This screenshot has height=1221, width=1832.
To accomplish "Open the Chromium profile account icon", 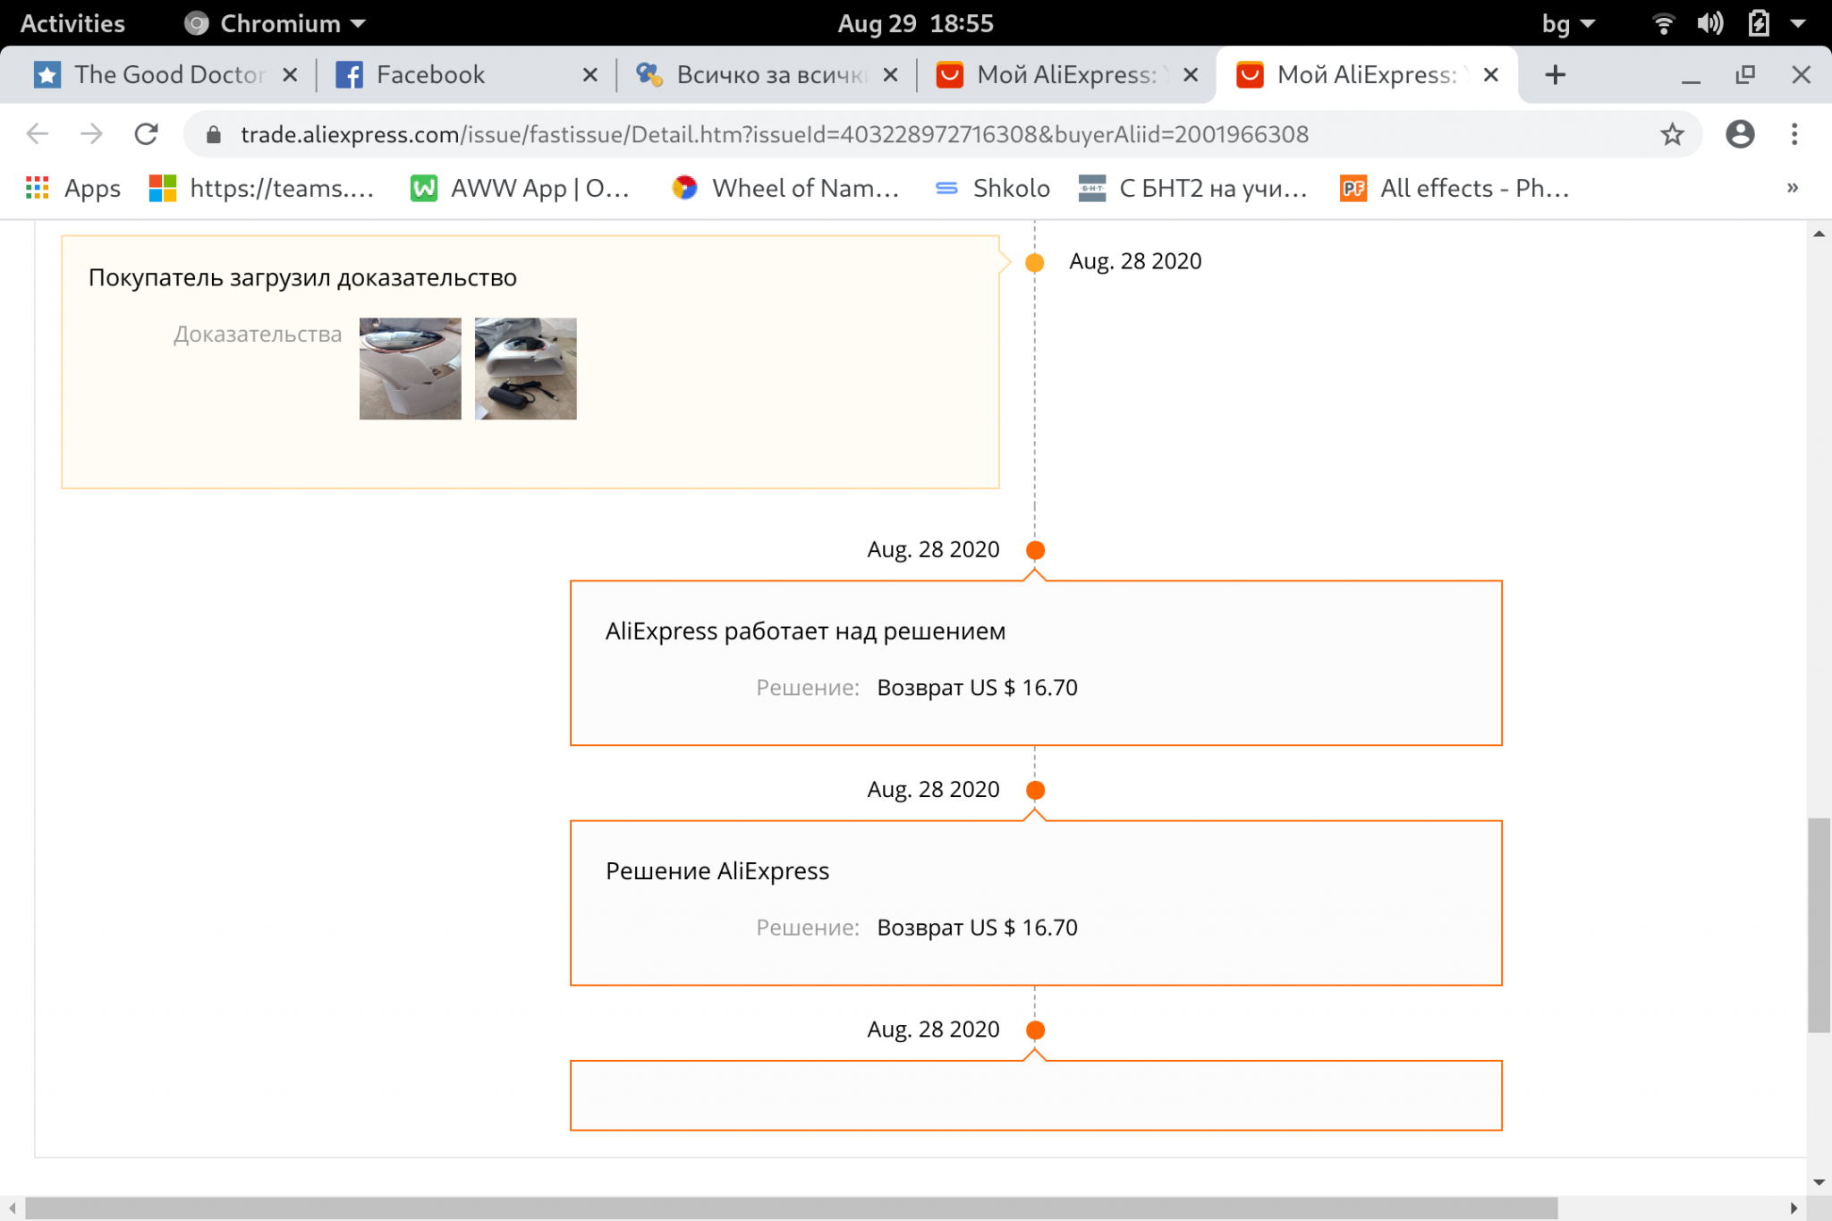I will (1739, 134).
